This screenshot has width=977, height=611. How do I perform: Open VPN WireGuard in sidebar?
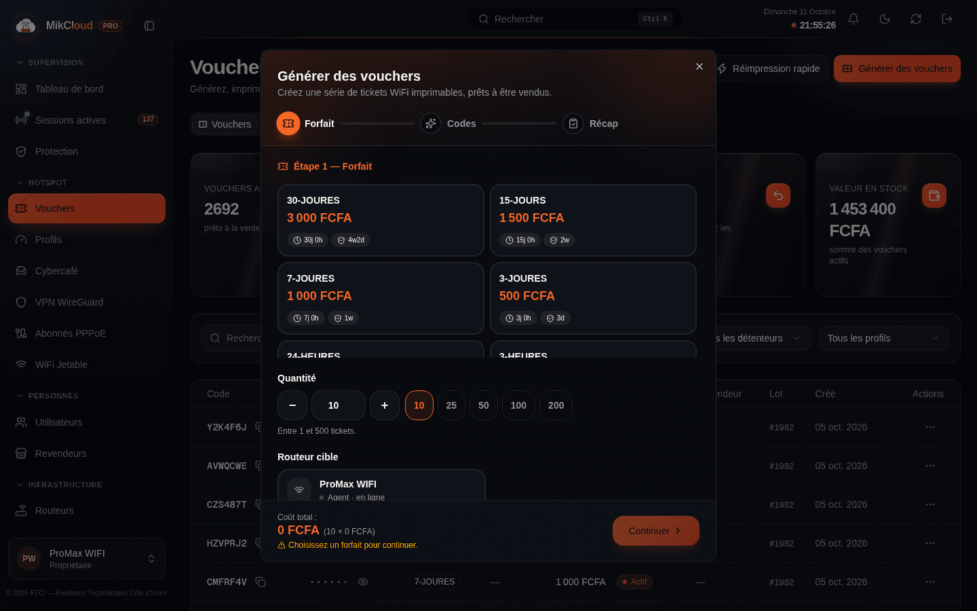[87, 302]
